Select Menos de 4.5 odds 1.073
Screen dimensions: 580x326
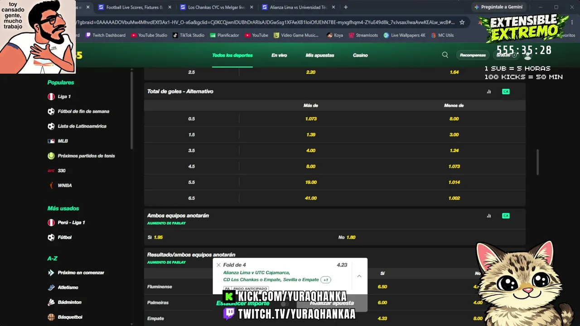(454, 166)
